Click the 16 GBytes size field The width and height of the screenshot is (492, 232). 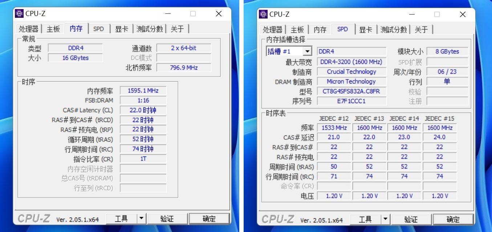point(76,58)
